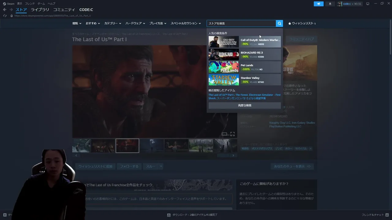Switch to the ライブラリ tab
392x220 pixels.
click(40, 10)
